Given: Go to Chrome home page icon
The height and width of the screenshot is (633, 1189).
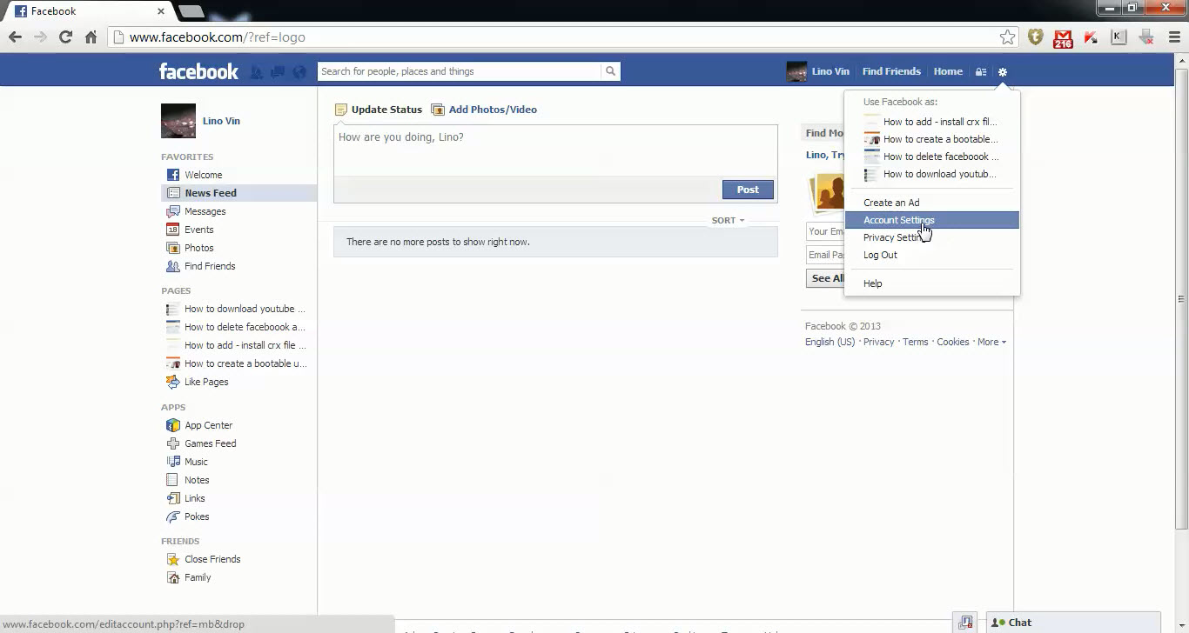Looking at the screenshot, I should [x=91, y=37].
